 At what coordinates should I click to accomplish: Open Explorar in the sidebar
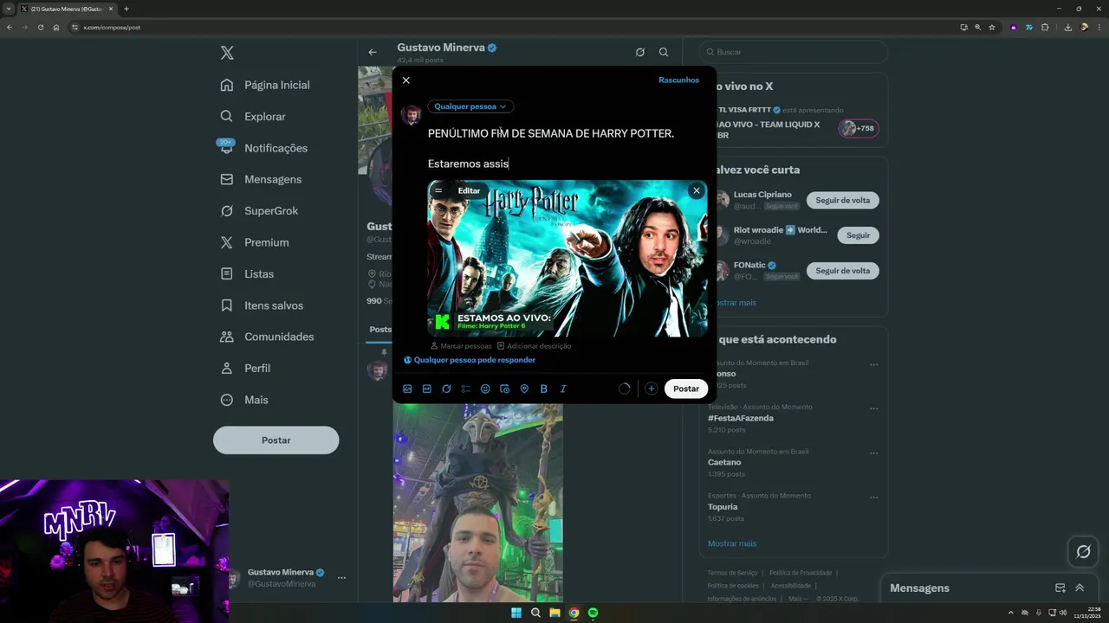coord(253,116)
